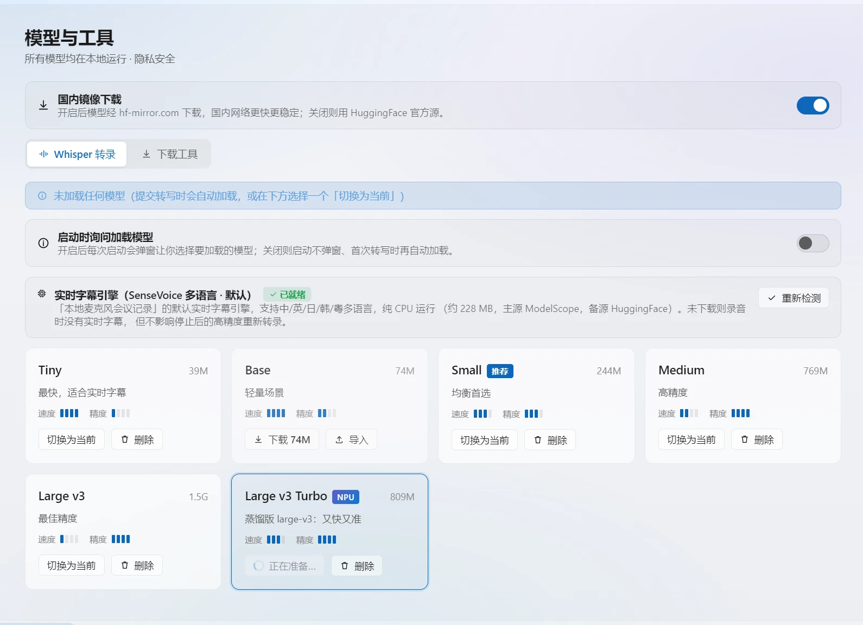Click the 769M size label
Screen dimensions: 863x625
[x=816, y=371]
